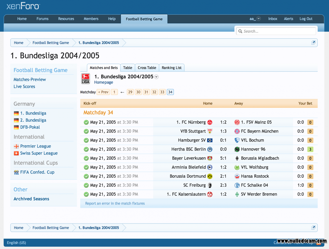Click the Bayer Leverkusen club logo
The image size is (329, 249).
click(x=210, y=158)
